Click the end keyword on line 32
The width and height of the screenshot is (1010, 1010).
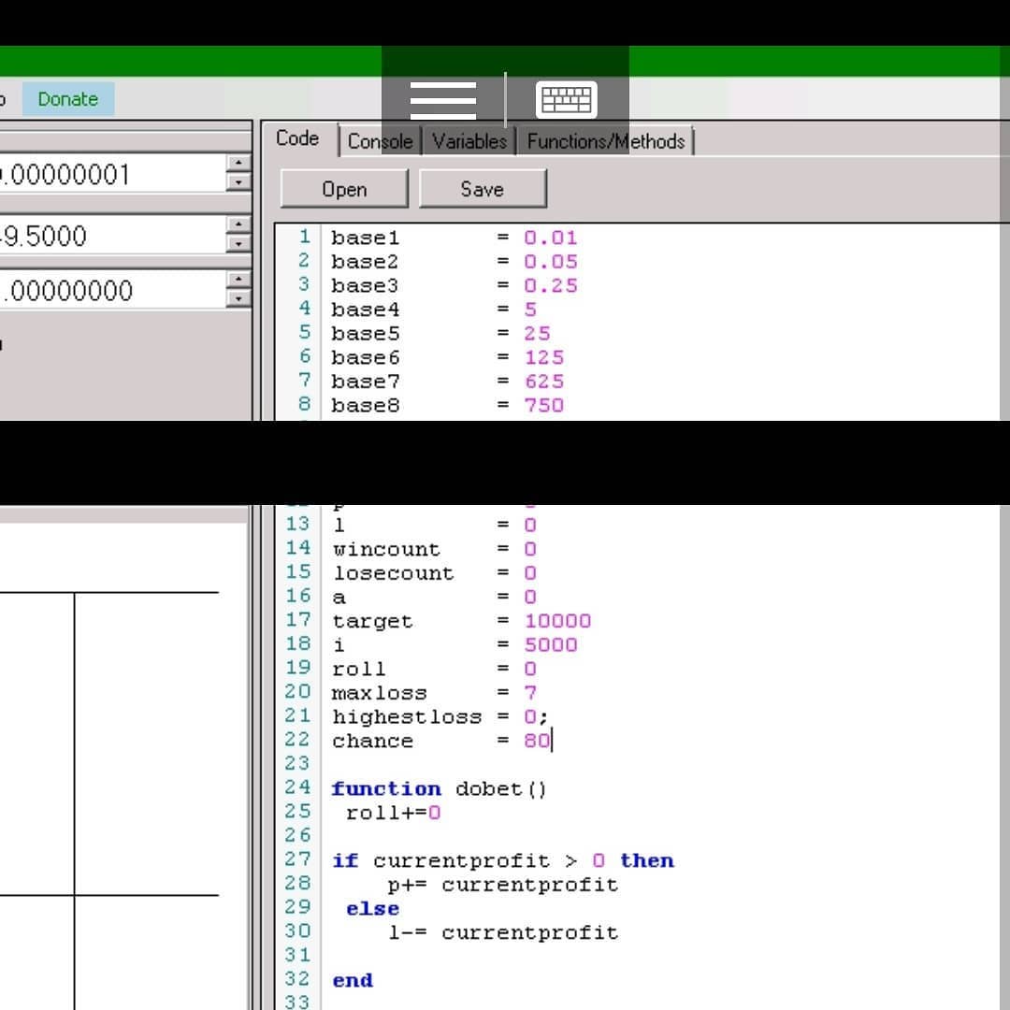353,980
